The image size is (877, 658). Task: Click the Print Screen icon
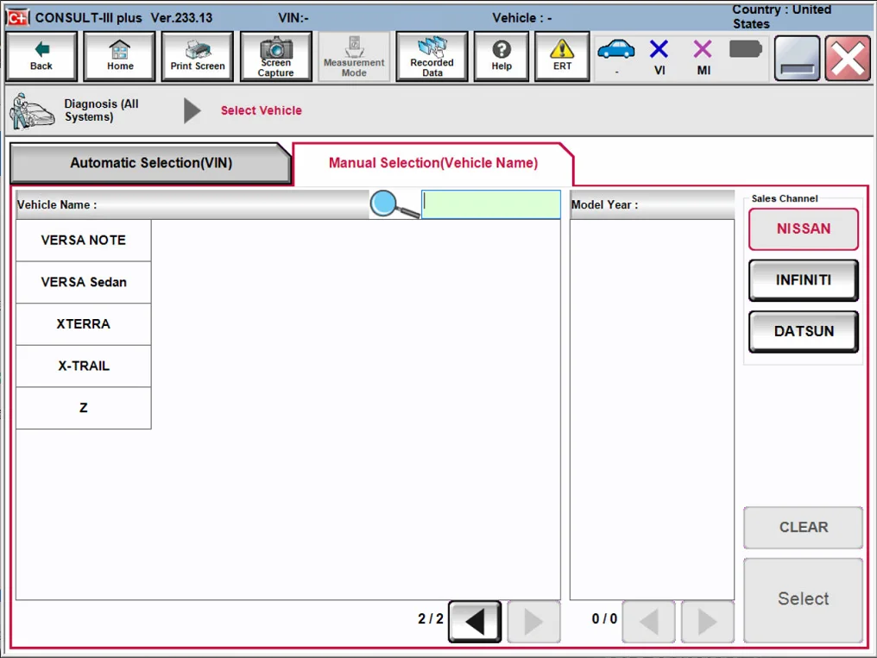(197, 55)
